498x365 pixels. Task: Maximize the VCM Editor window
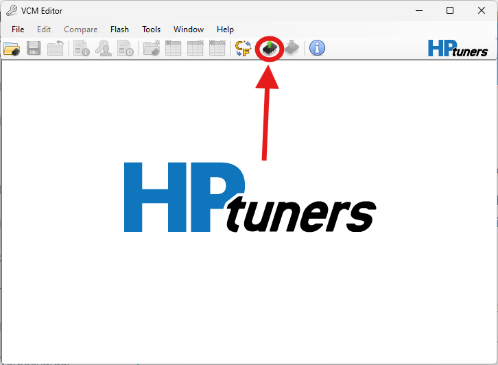[x=450, y=10]
